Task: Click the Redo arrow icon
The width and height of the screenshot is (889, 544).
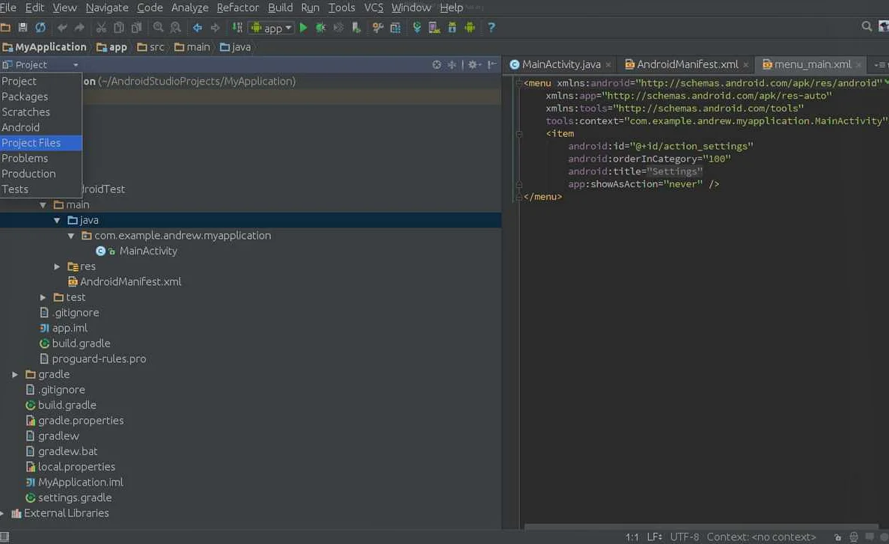Action: pos(79,27)
